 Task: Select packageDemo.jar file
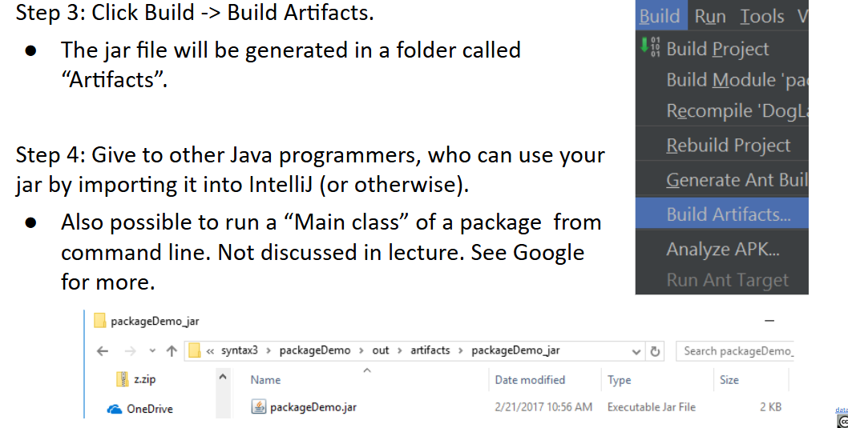click(x=313, y=407)
